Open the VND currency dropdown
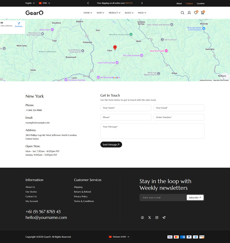230x243 pixels. tap(45, 3)
